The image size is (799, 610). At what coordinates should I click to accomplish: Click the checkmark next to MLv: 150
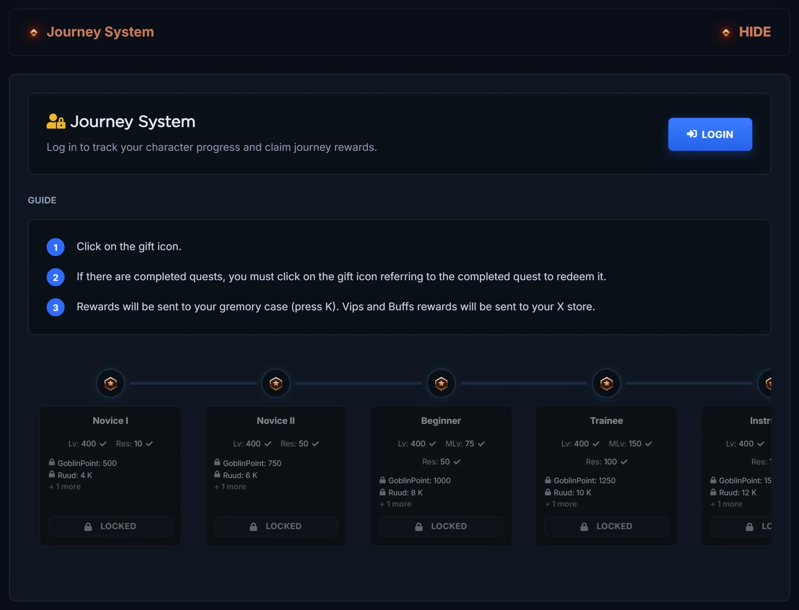pyautogui.click(x=648, y=444)
